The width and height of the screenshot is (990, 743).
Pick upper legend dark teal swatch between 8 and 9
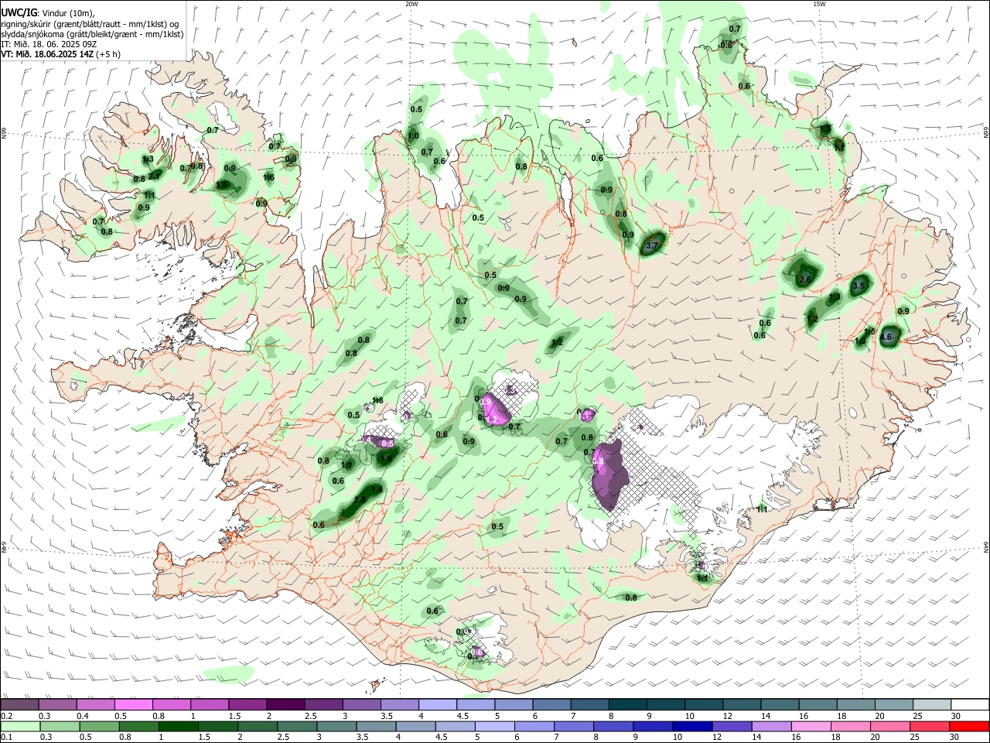point(627,705)
